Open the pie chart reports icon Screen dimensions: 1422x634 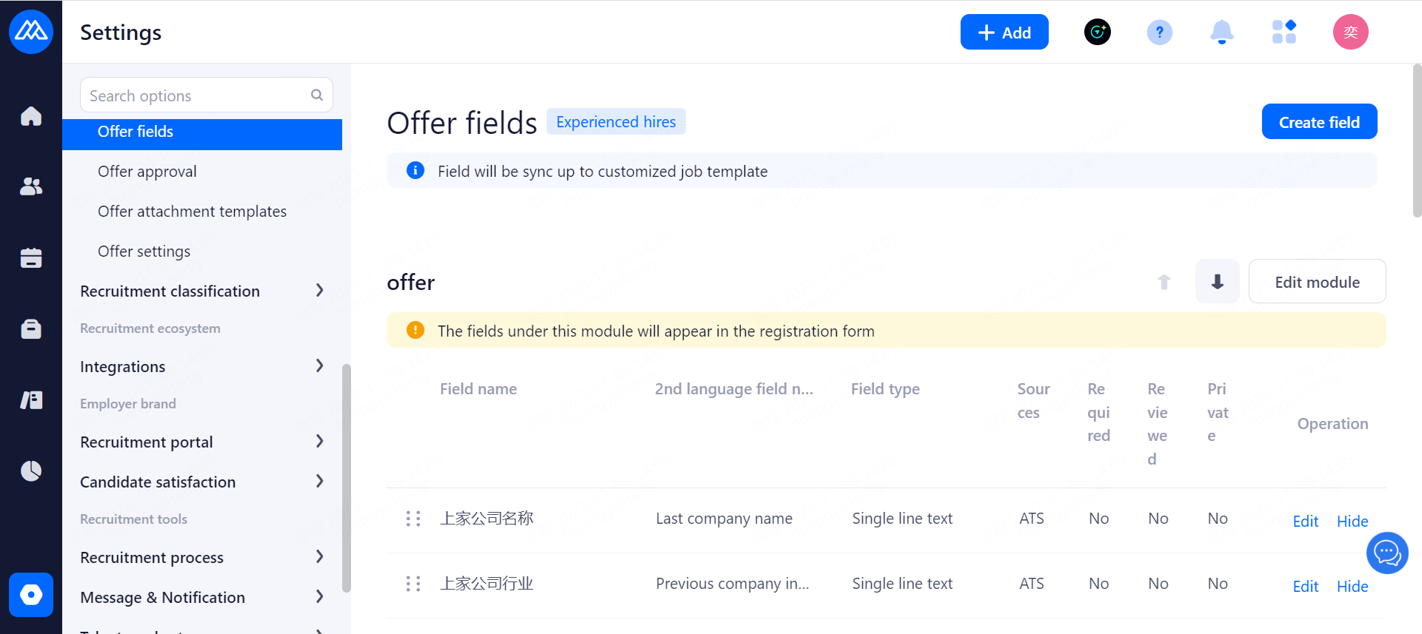click(31, 471)
